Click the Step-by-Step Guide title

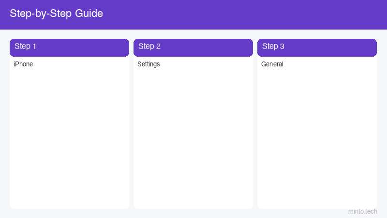[56, 14]
